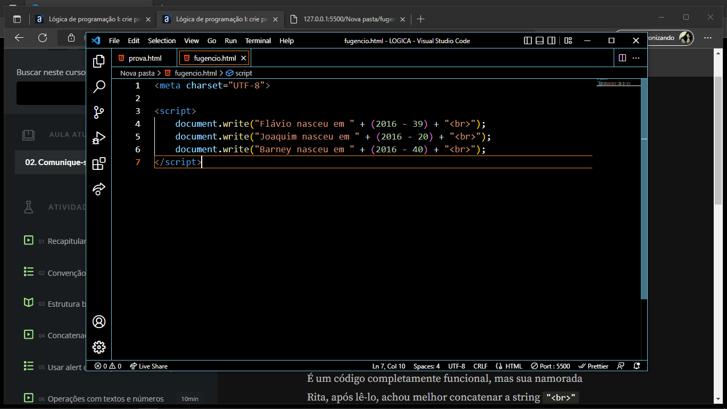Change file encoding UTF-8 in status bar

pyautogui.click(x=457, y=366)
